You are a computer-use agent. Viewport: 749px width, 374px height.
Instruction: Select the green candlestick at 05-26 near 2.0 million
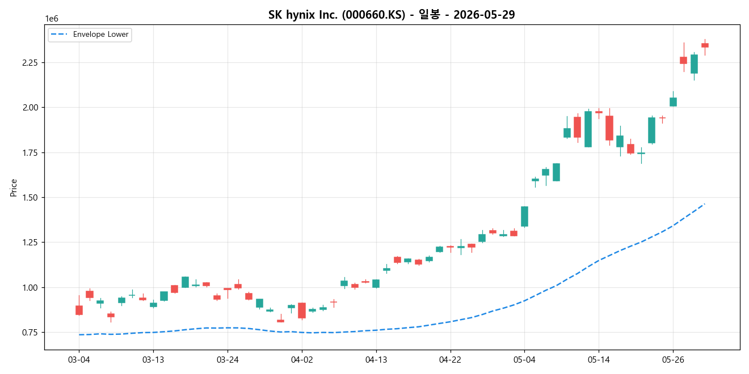point(673,102)
